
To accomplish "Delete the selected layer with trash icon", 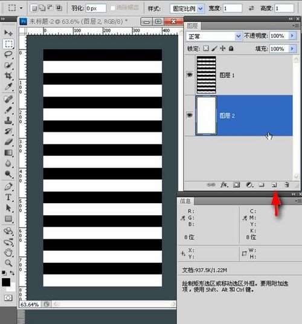I will [x=287, y=184].
